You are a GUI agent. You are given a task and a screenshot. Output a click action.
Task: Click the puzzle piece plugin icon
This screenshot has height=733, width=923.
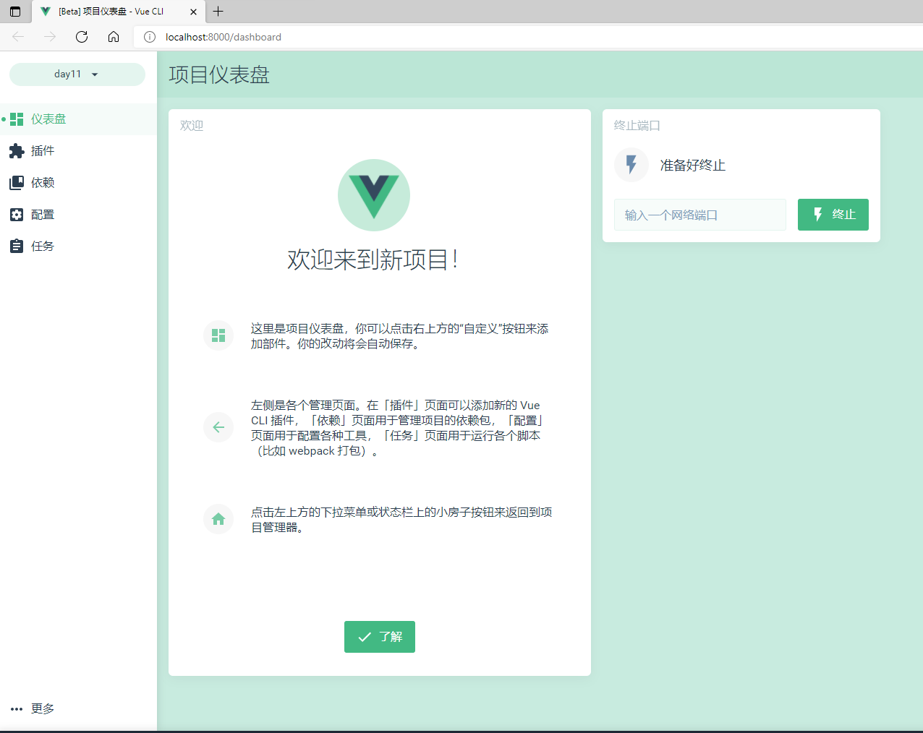tap(17, 151)
